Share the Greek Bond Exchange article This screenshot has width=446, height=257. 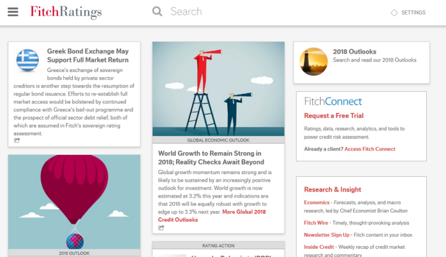coord(17,140)
